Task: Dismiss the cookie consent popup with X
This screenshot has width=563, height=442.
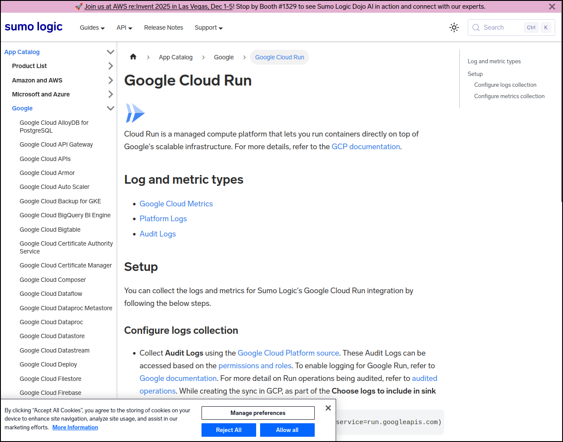Action: [x=328, y=408]
